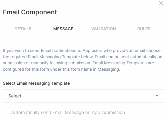Click the Email Component heading
Viewport: 166px width, 121px height.
30,12
